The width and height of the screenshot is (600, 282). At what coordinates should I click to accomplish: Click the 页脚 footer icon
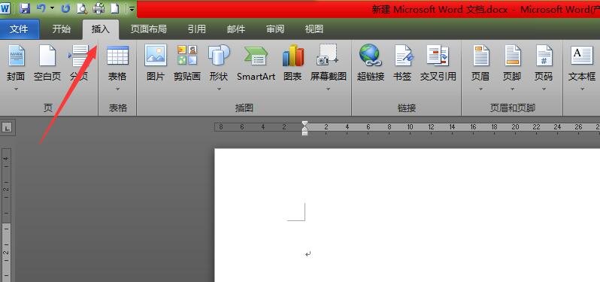tap(512, 56)
